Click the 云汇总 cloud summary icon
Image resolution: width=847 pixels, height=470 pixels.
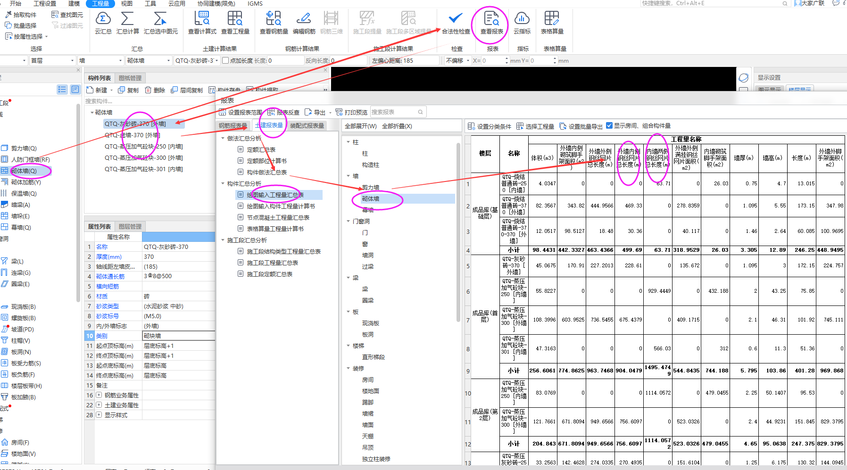103,23
